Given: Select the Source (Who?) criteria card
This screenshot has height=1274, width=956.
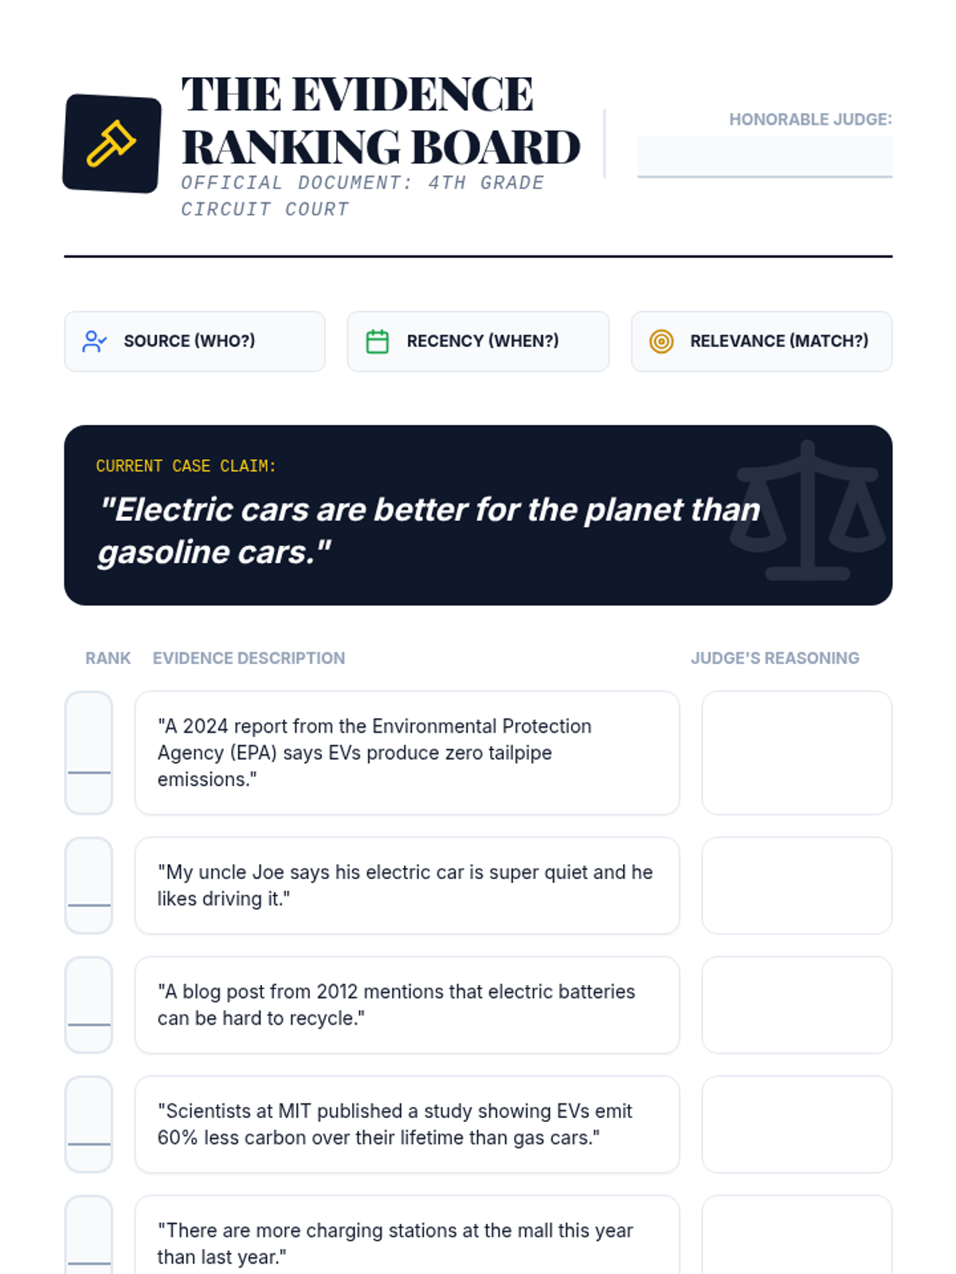Looking at the screenshot, I should point(194,342).
